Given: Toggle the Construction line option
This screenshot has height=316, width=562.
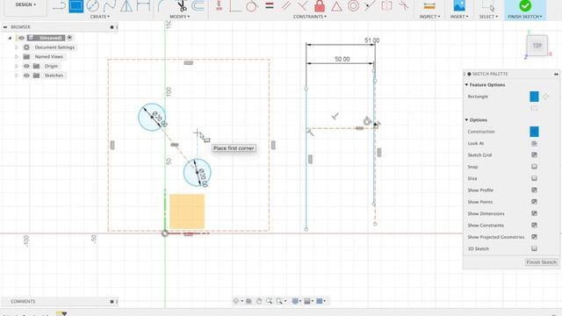Looking at the screenshot, I should 534,132.
